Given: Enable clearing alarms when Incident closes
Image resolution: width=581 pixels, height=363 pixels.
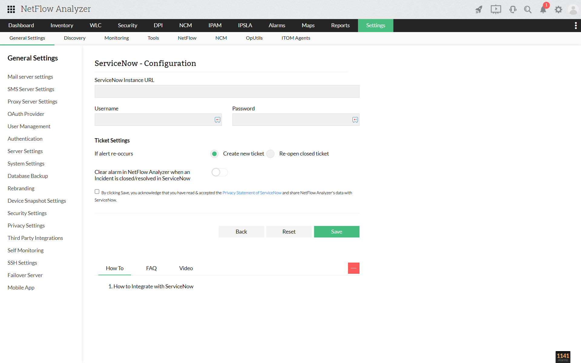Looking at the screenshot, I should click(219, 172).
